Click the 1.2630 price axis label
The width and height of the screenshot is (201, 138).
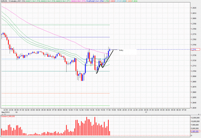point(194,108)
